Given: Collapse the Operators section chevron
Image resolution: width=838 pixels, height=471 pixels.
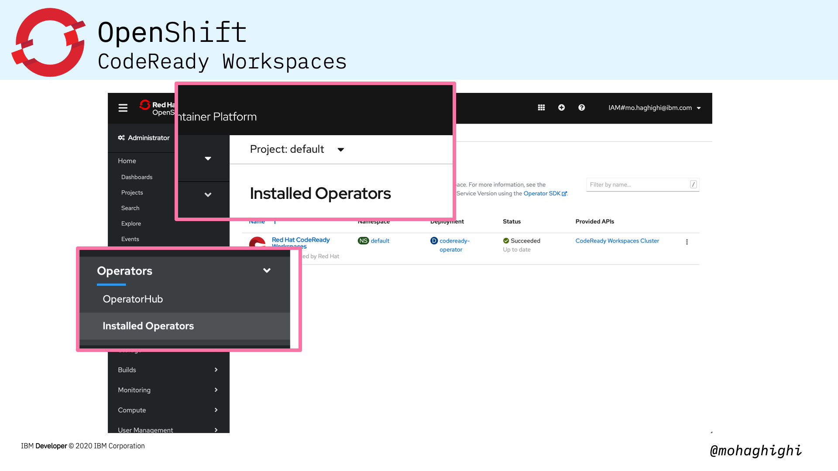Looking at the screenshot, I should (x=267, y=271).
